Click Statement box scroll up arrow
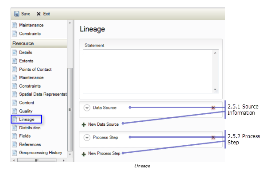Screen dimensions: 267x174 (x=215, y=53)
